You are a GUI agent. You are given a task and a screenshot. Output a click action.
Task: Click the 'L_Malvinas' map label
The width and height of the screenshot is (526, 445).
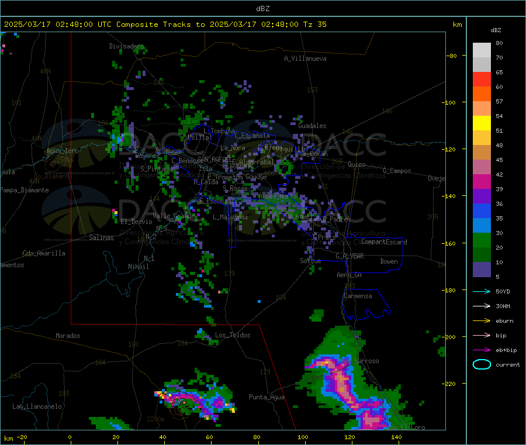click(x=230, y=217)
